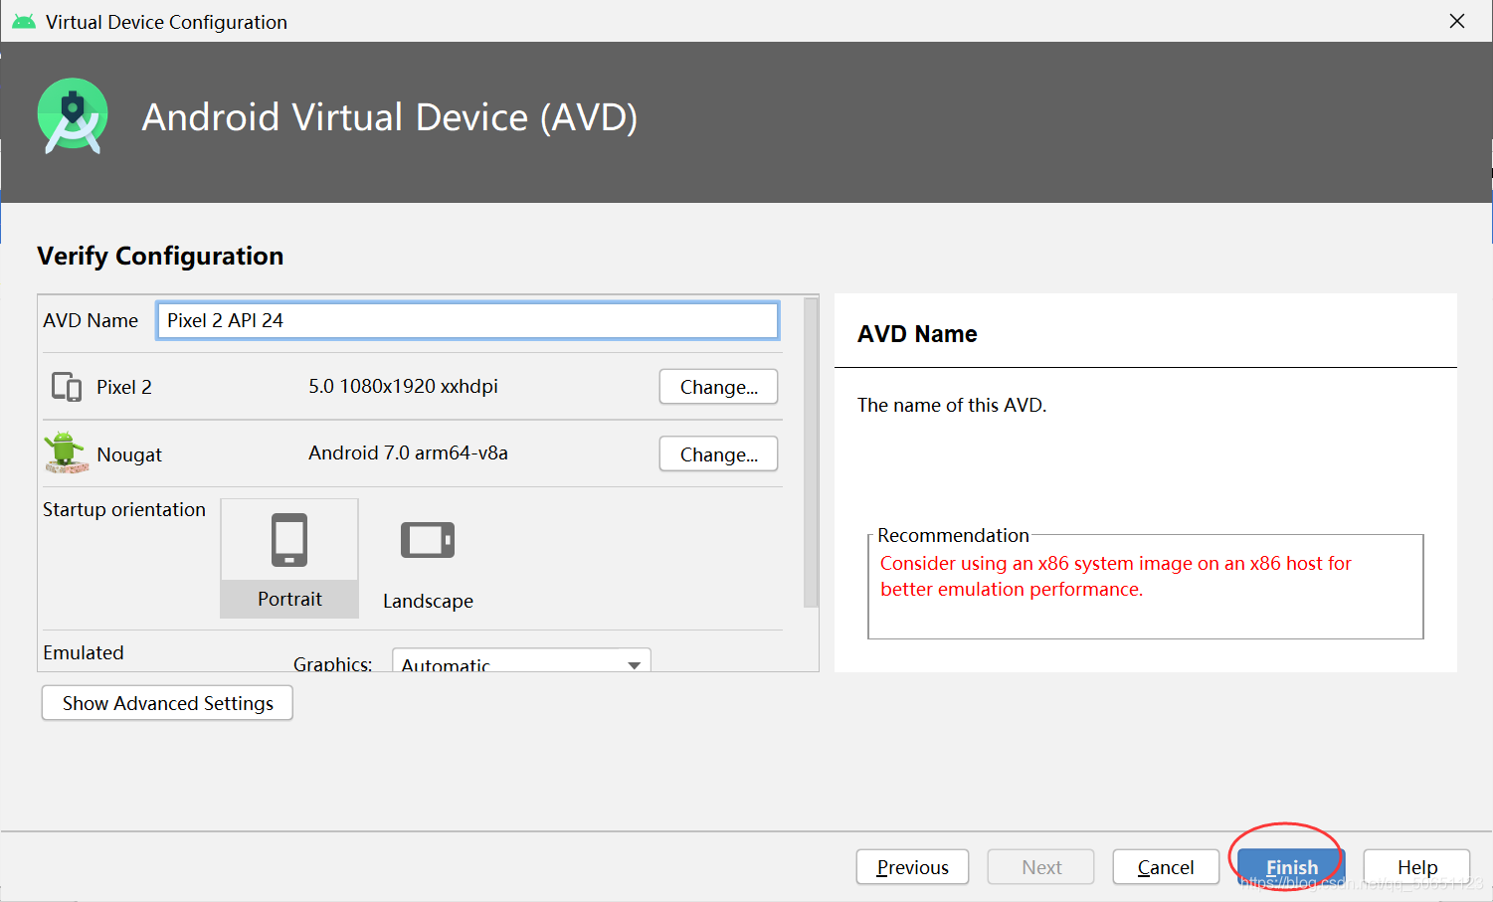Image resolution: width=1493 pixels, height=902 pixels.
Task: Open the Help button
Action: coord(1416,867)
